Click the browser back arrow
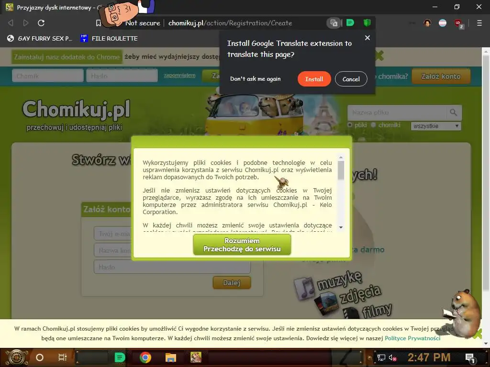490x367 pixels. (x=11, y=23)
